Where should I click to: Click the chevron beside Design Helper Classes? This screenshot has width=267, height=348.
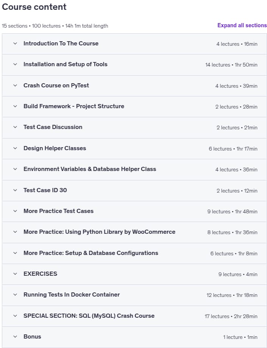pos(15,148)
